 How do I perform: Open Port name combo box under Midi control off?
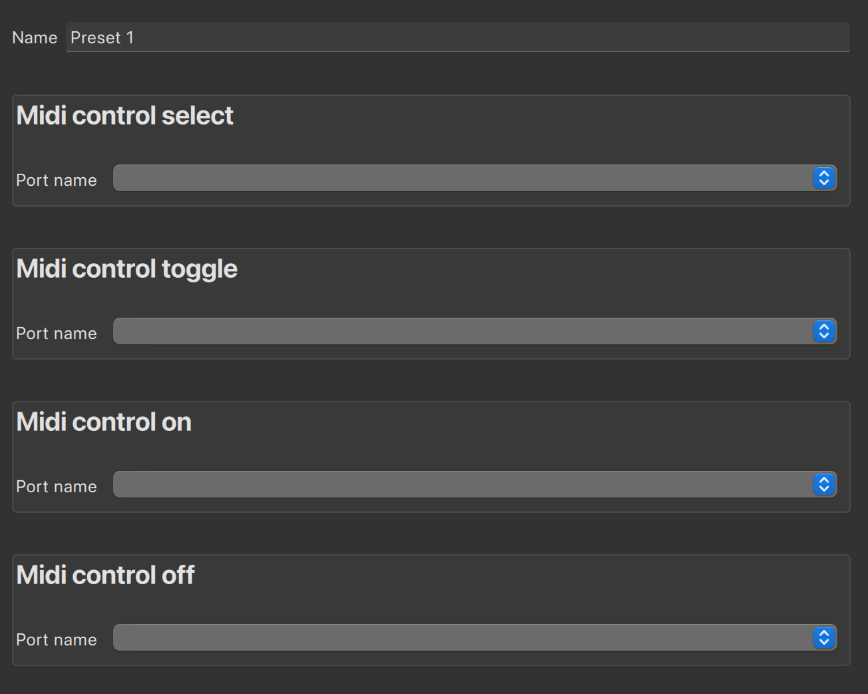(475, 637)
